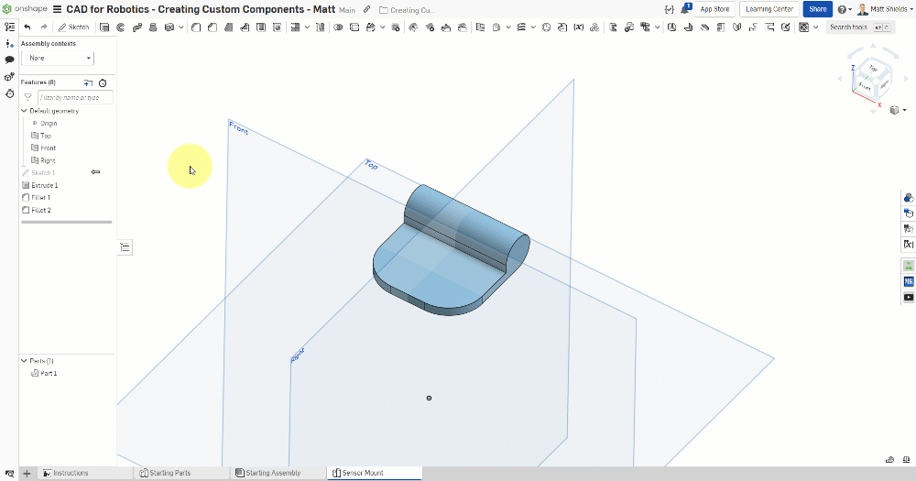Click the insert new tab plus button

(27, 473)
